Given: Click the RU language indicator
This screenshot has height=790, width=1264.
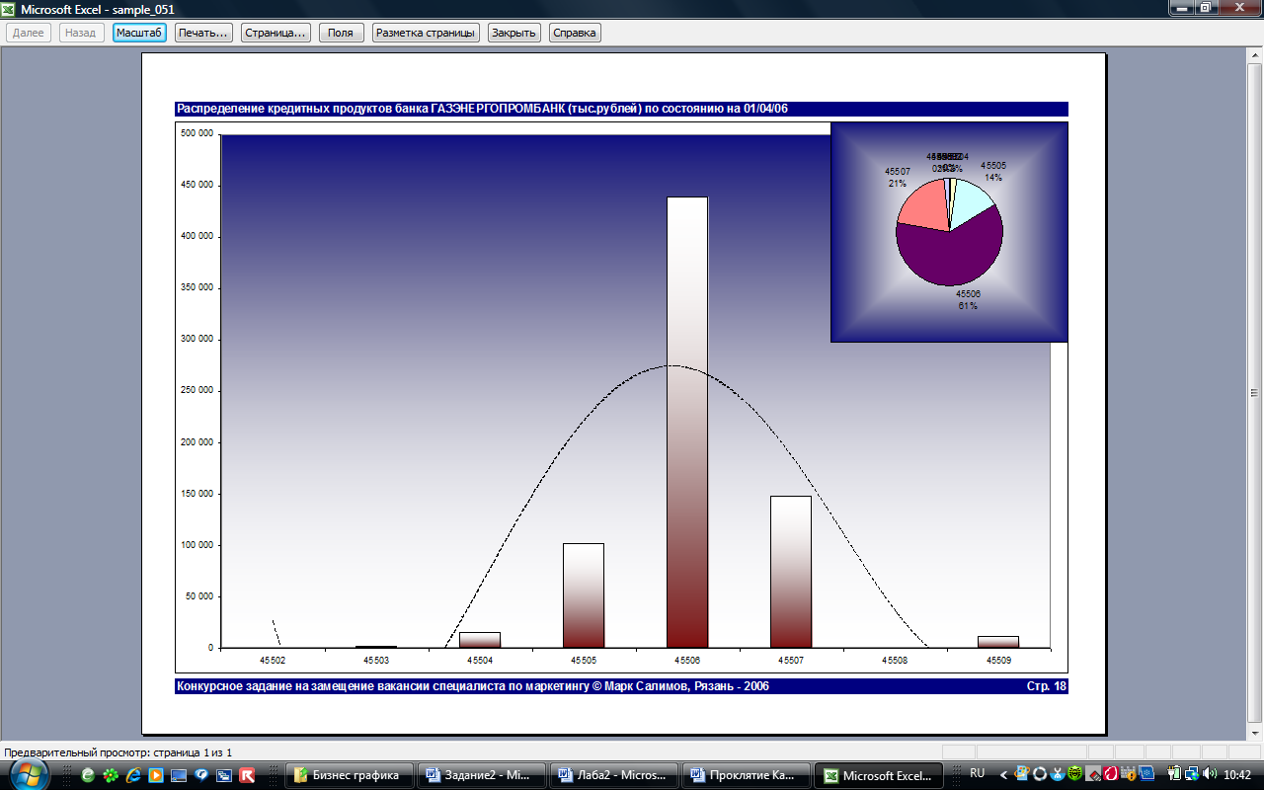Looking at the screenshot, I should (978, 773).
